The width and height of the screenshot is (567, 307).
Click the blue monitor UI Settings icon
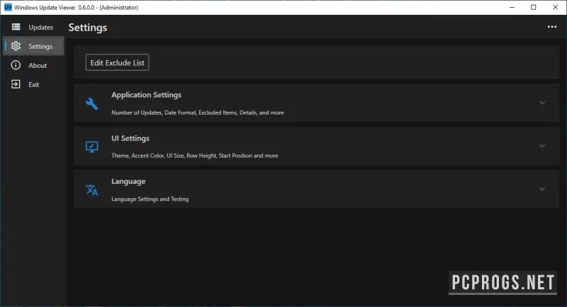coord(92,146)
